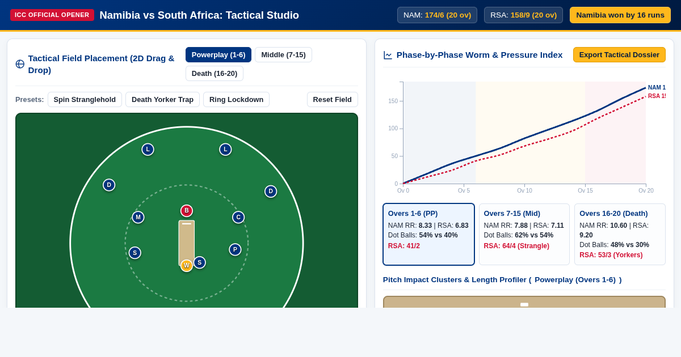Image resolution: width=681 pixels, height=357 pixels.
Task: Select the Overs 7-15 (Mid) card
Action: [524, 235]
